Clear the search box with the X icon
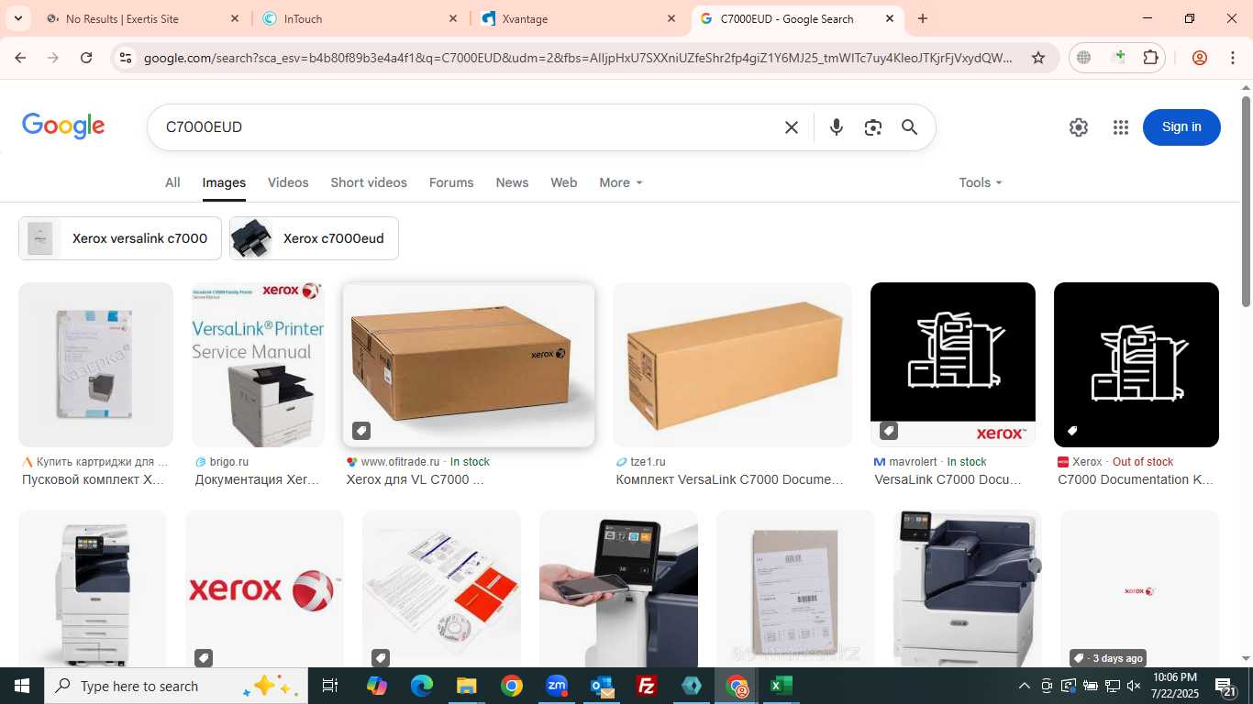The image size is (1253, 704). coord(792,127)
